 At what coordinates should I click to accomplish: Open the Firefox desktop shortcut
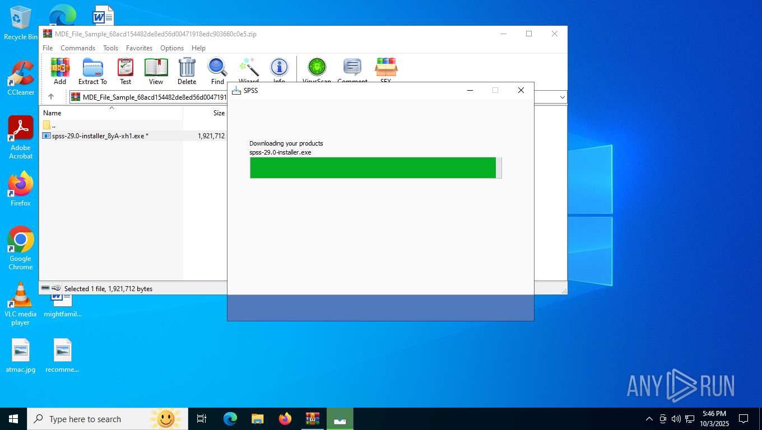click(21, 189)
